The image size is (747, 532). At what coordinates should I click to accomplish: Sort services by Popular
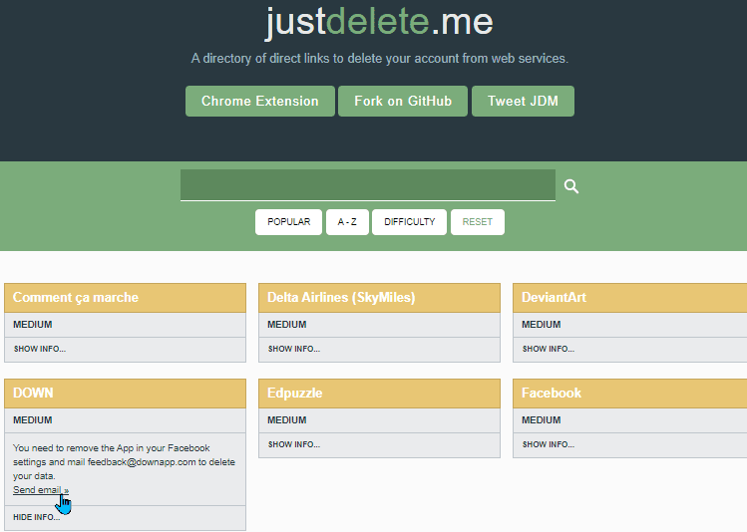288,222
